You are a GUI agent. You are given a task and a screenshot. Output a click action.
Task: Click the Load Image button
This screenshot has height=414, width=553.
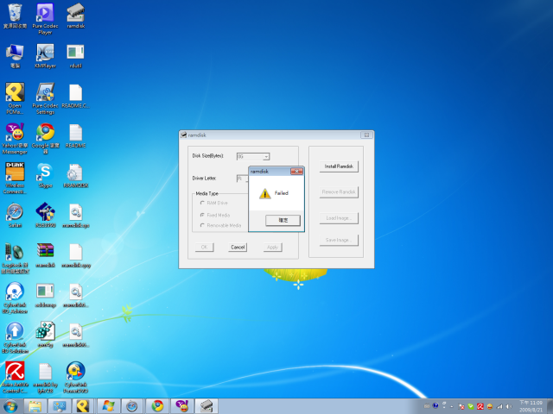[x=339, y=218]
